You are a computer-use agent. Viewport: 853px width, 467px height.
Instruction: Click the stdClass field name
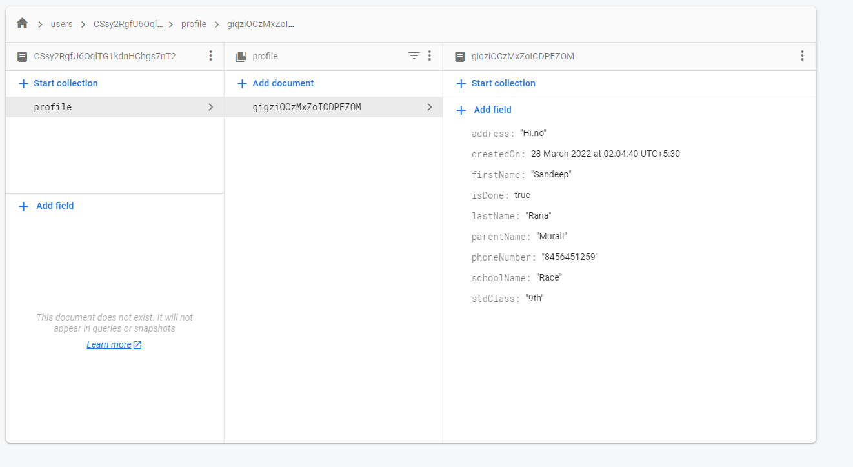pyautogui.click(x=496, y=299)
